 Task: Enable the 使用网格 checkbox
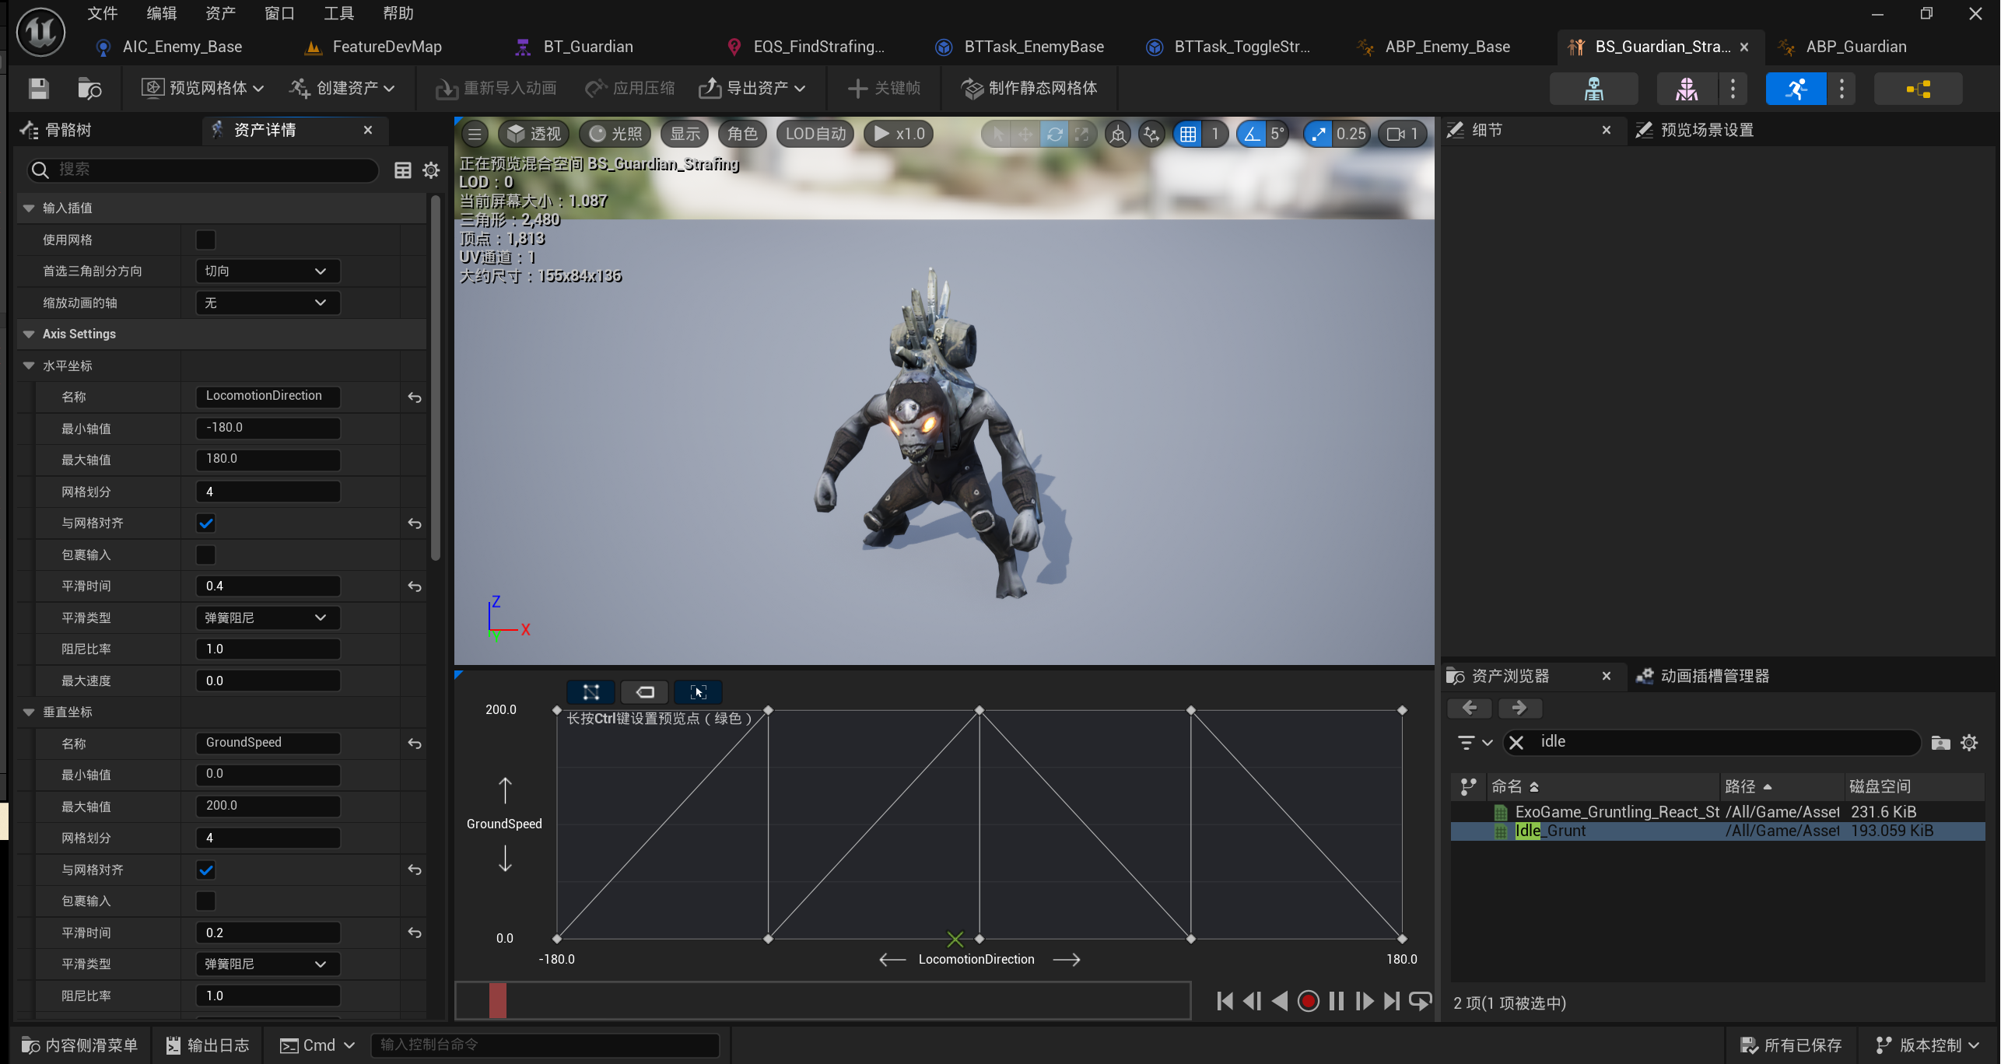pos(205,240)
